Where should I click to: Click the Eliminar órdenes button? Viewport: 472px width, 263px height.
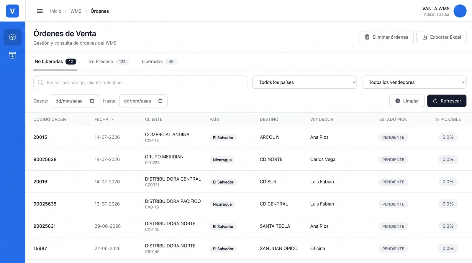386,37
